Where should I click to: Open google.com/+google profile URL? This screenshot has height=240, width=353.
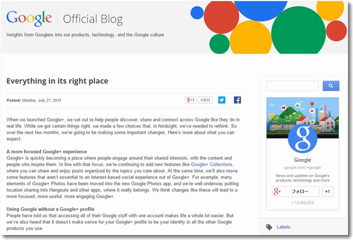point(303,168)
